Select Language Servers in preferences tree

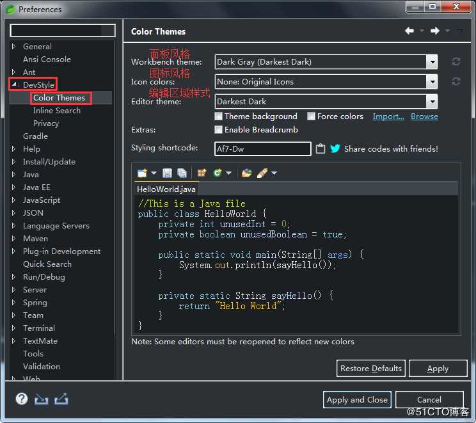point(56,226)
